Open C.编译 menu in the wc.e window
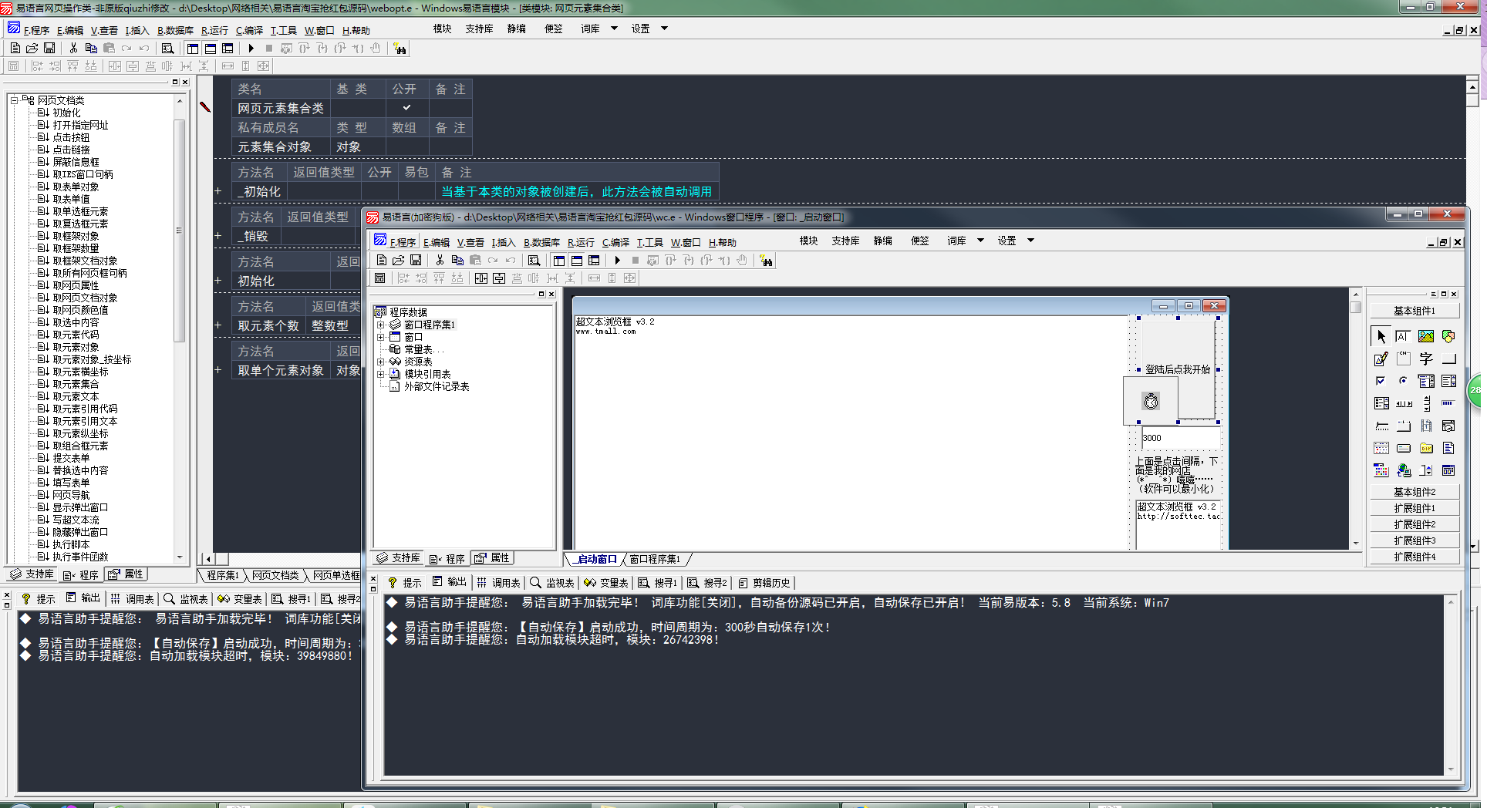The width and height of the screenshot is (1487, 808). (615, 242)
